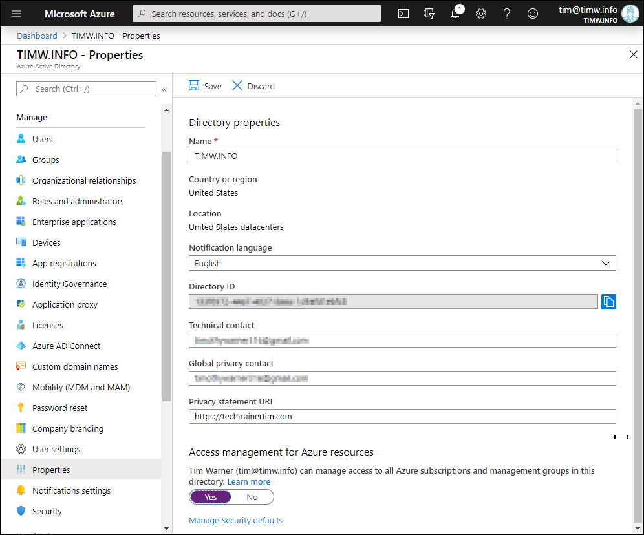Open portal settings gear icon
644x535 pixels.
pos(481,14)
